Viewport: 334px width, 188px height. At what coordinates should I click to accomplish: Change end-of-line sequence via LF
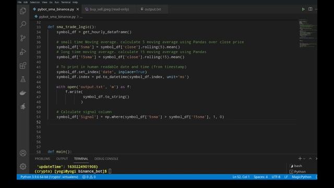[286, 177]
